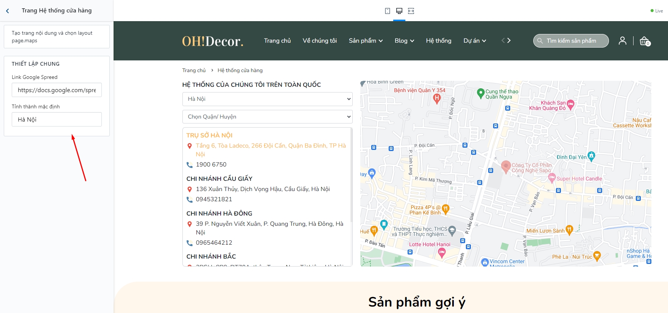Image resolution: width=668 pixels, height=313 pixels.
Task: Click Bệnh viện Quân Y 354 map marker
Action: 437,99
